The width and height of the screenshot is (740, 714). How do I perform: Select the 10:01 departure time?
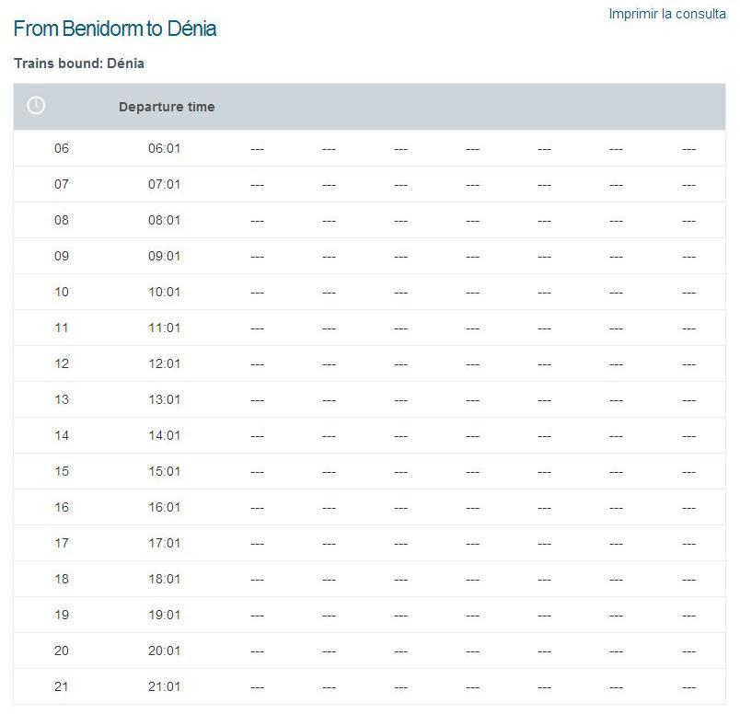(x=164, y=292)
